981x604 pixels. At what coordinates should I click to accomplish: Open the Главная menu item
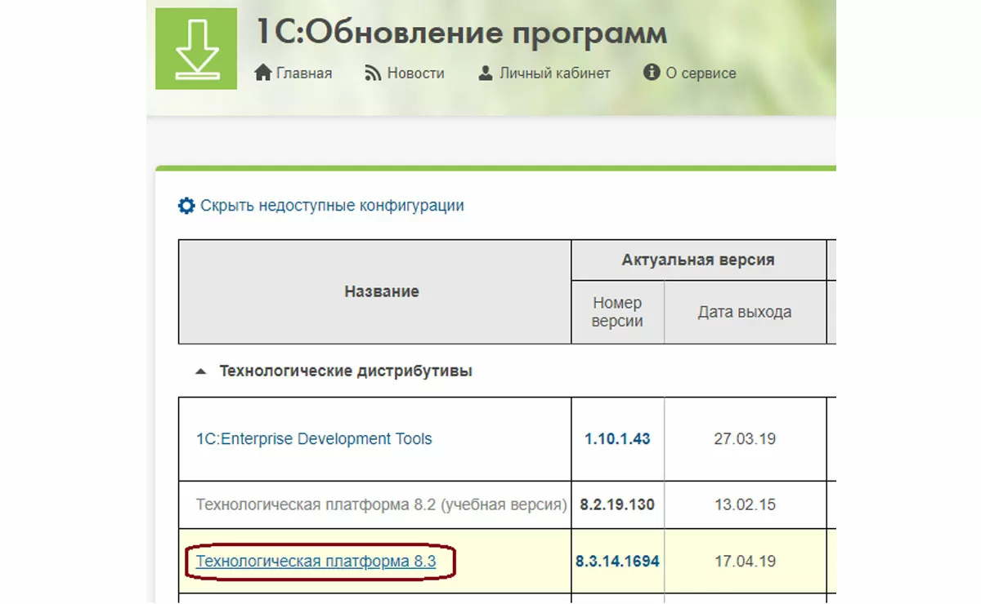(304, 73)
